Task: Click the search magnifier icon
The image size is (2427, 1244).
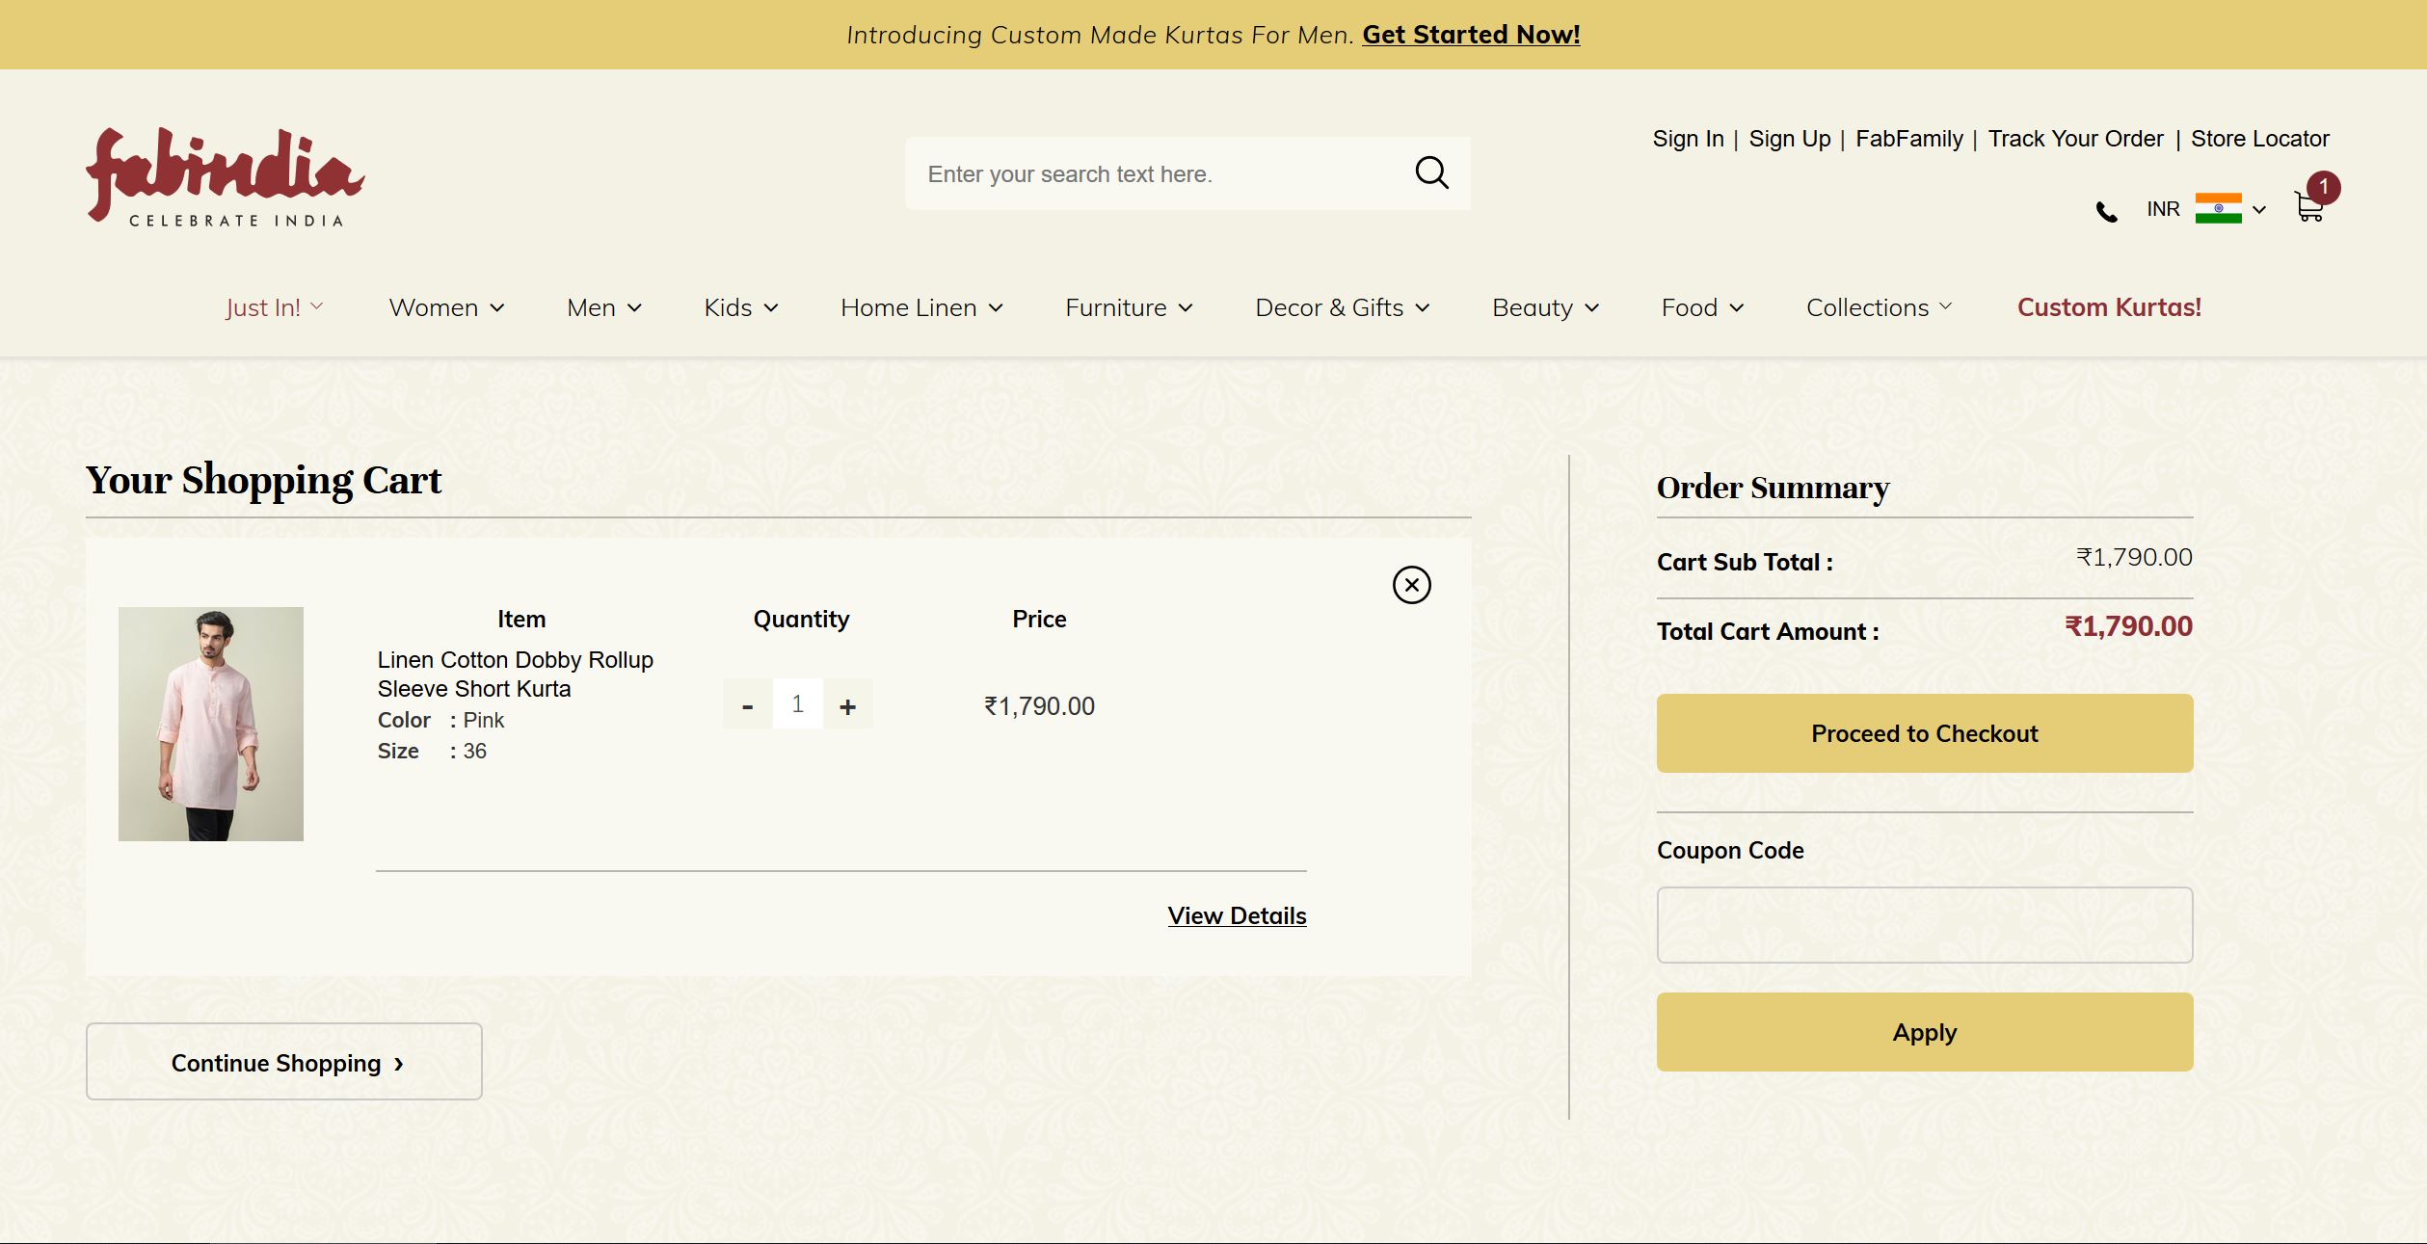Action: (1431, 173)
